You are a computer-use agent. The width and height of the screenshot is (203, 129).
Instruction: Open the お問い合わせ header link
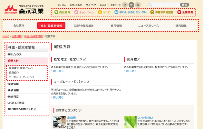click(76, 5)
